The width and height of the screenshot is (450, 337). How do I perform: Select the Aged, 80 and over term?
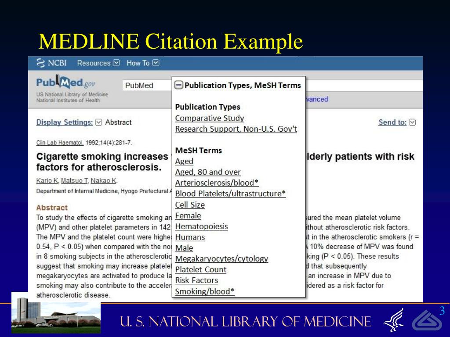(x=208, y=172)
